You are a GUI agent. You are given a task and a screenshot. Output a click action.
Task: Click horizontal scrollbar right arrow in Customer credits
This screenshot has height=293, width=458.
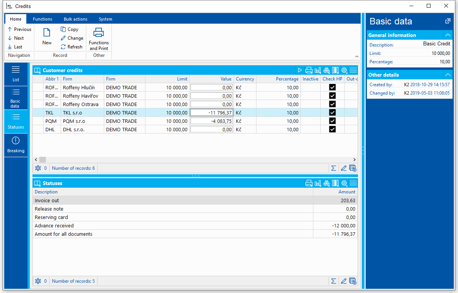(354, 159)
